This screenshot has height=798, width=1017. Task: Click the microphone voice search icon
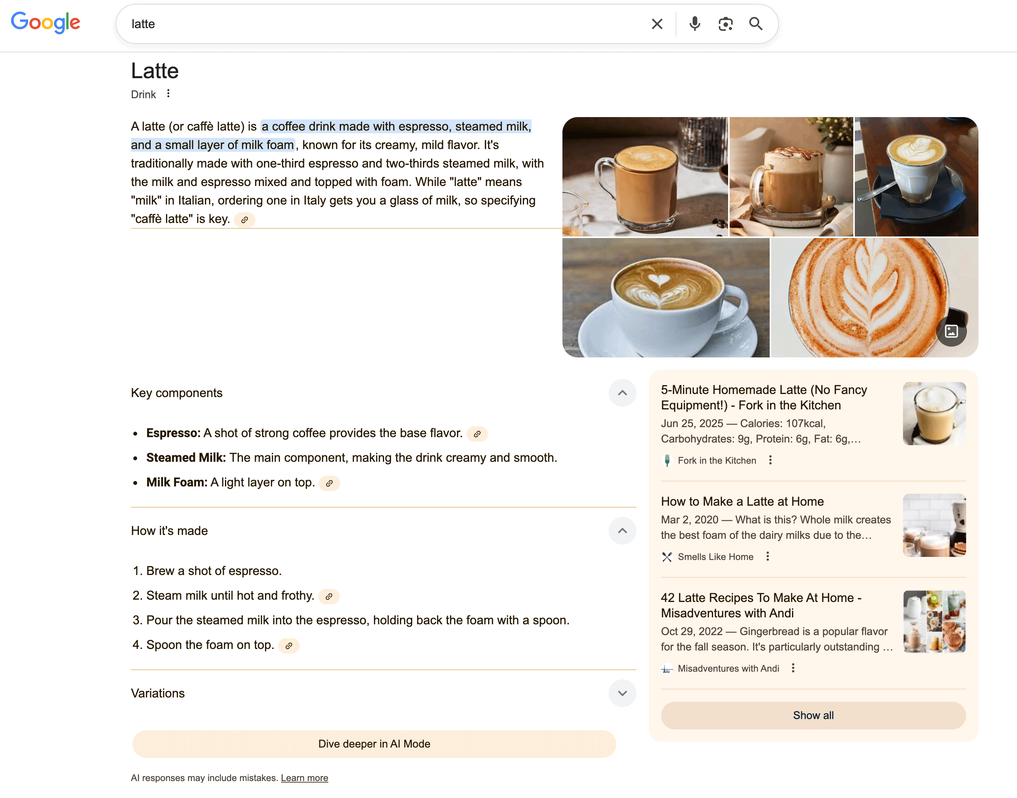[695, 24]
